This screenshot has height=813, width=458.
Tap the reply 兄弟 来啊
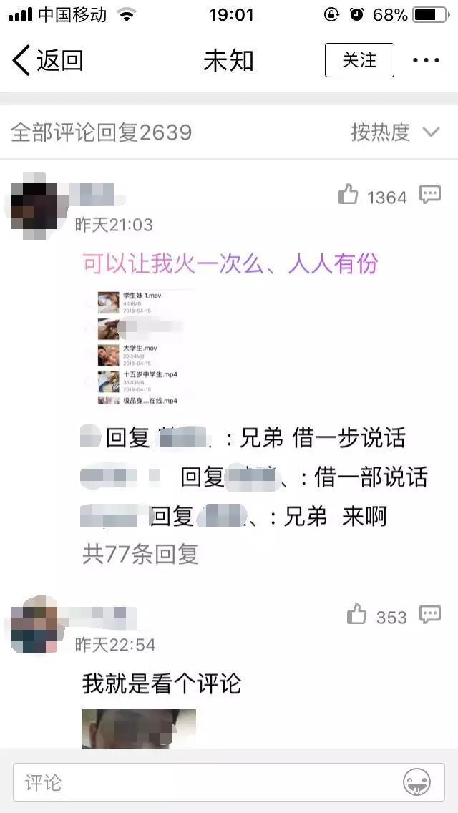pos(335,516)
